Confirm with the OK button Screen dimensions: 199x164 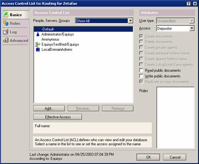(148, 157)
